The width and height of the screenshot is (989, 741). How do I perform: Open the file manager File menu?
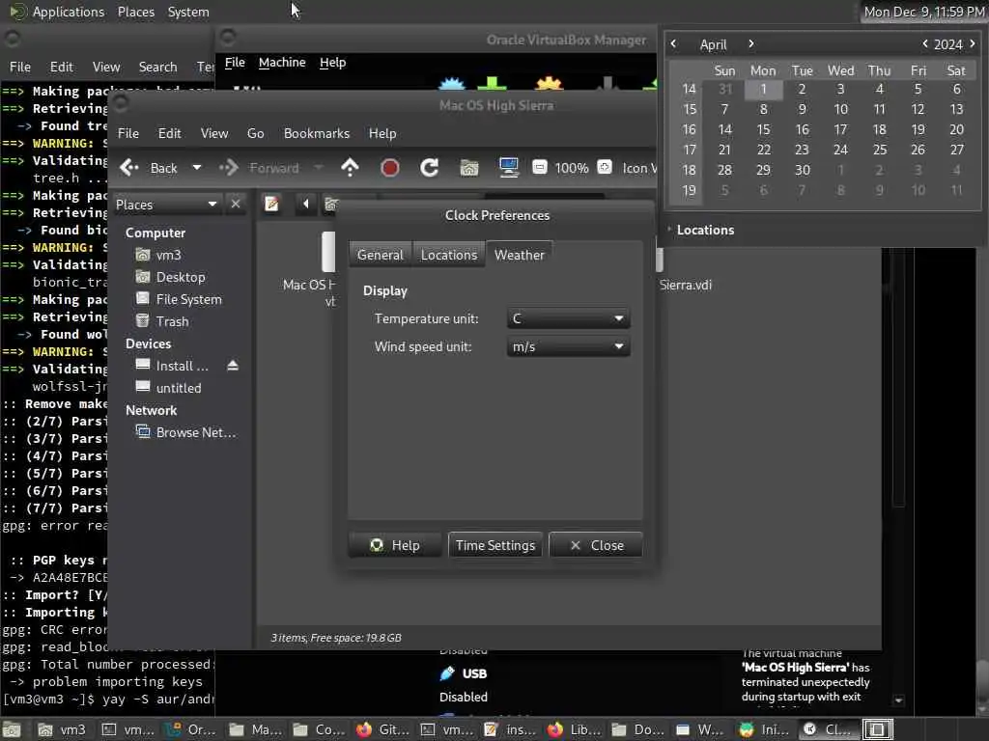[x=128, y=133]
